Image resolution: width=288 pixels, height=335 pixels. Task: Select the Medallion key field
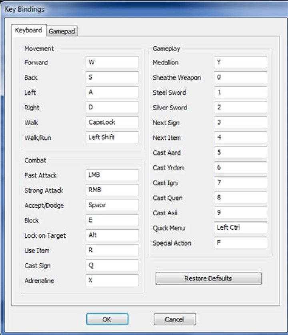[x=240, y=62]
